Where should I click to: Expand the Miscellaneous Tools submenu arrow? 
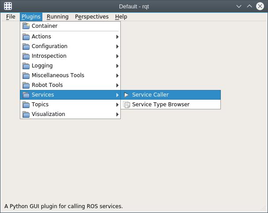117,75
